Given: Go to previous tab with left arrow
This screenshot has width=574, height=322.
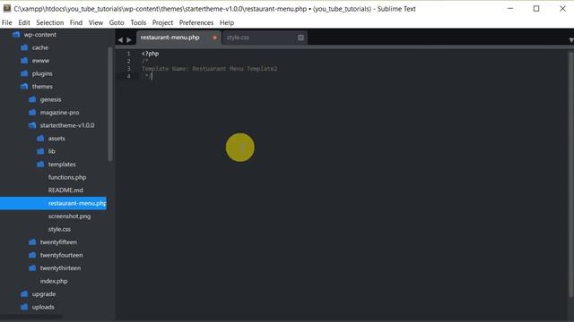Looking at the screenshot, I should click(x=120, y=39).
